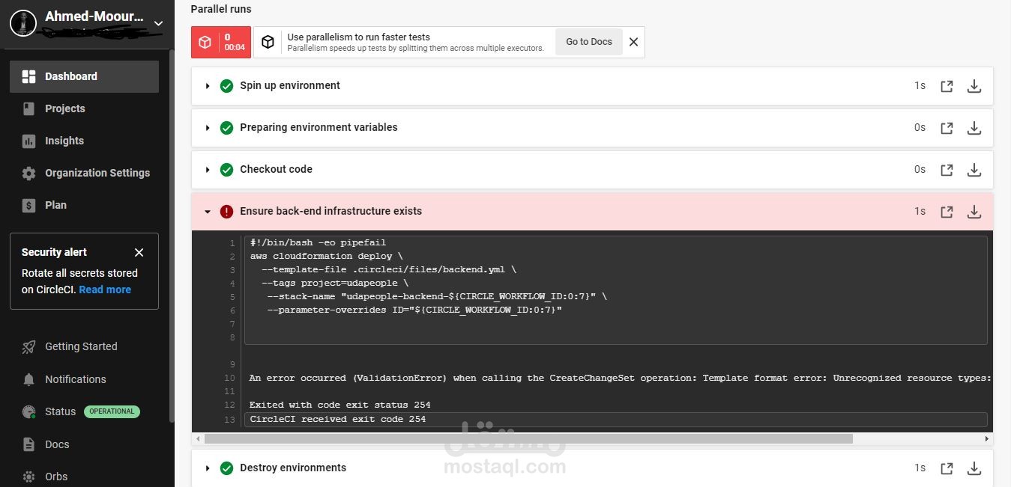Click the horizontal log scrollbar thumb
Image resolution: width=1011 pixels, height=487 pixels.
(528, 439)
